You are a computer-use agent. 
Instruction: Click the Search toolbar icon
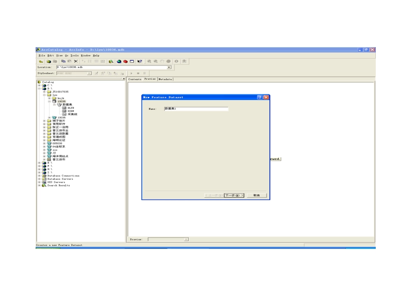click(111, 61)
